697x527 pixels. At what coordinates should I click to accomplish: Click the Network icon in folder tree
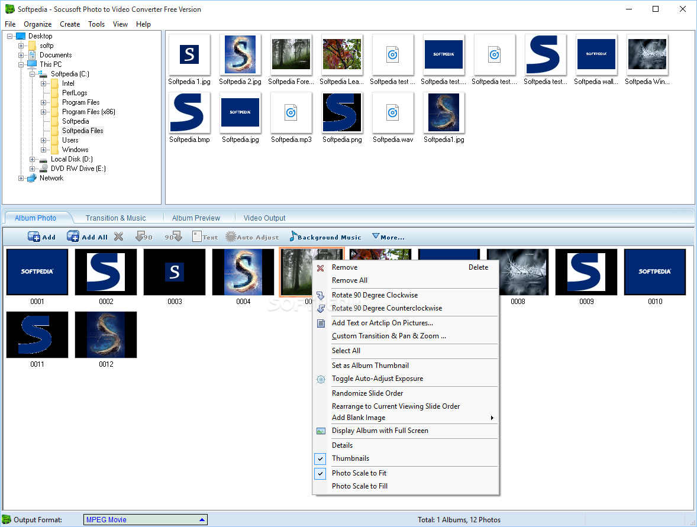[x=32, y=178]
